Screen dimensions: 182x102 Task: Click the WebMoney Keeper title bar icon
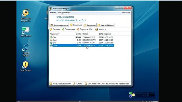pos(50,9)
